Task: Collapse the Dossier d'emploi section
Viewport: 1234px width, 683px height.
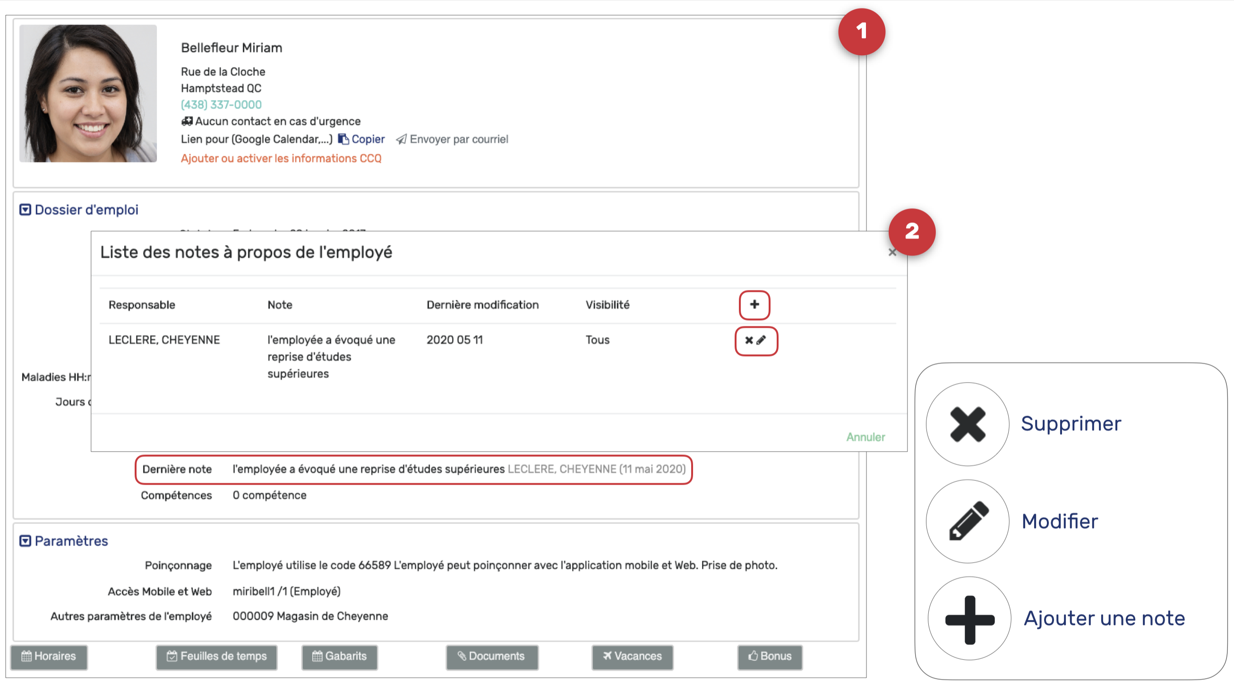Action: point(26,210)
